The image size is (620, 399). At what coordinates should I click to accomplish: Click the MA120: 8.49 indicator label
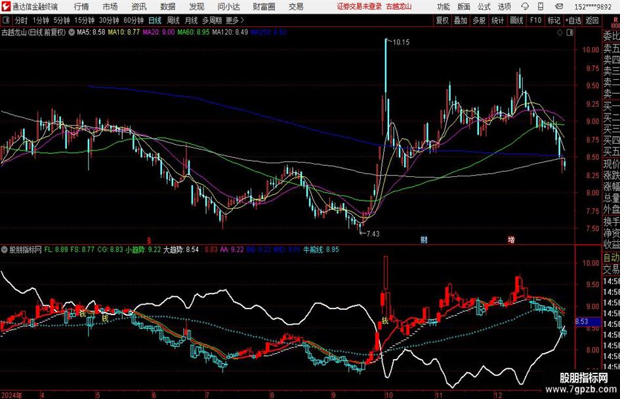click(x=230, y=32)
